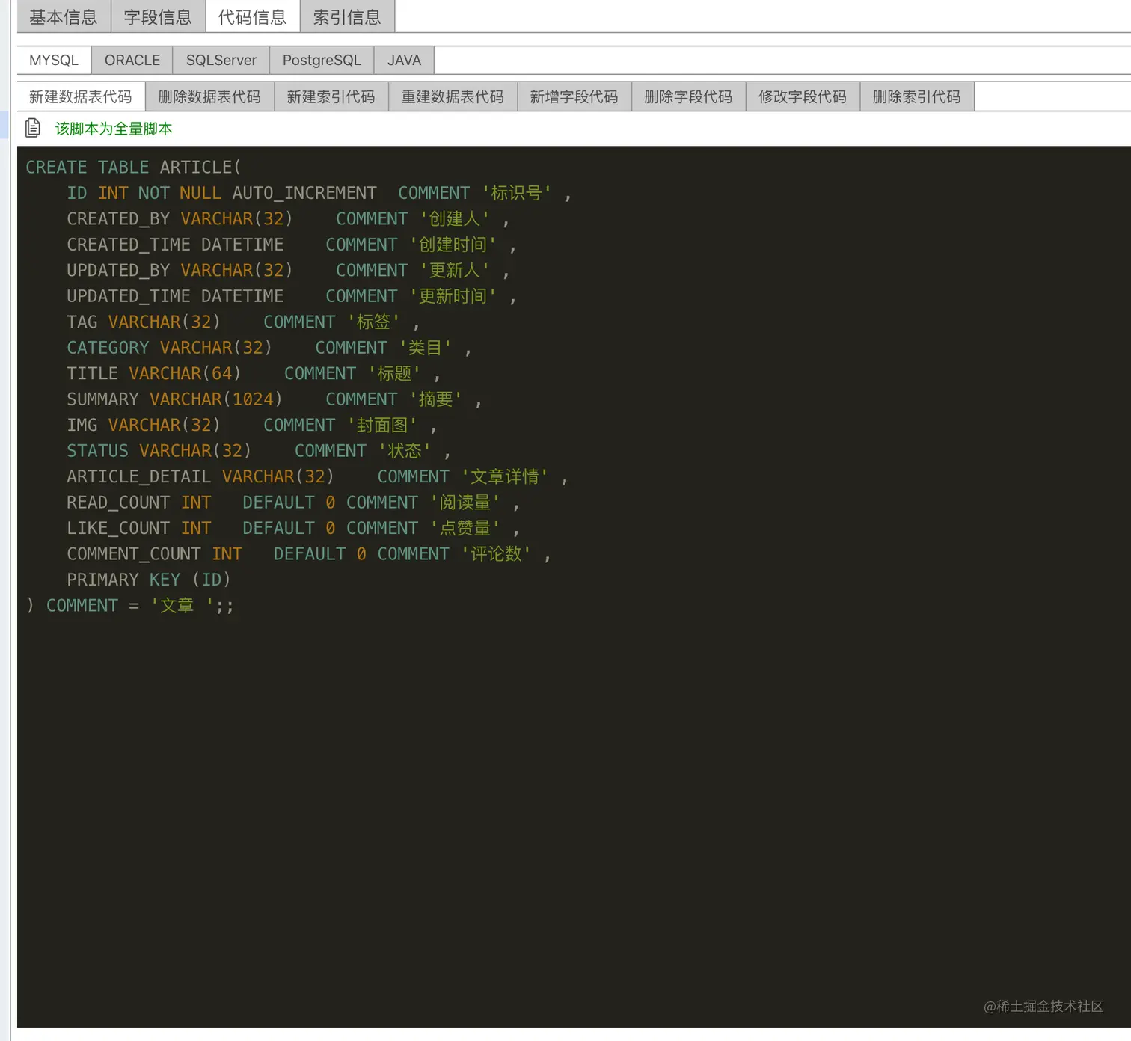Click the script document icon
Screen dimensions: 1131x1041
[x=33, y=128]
